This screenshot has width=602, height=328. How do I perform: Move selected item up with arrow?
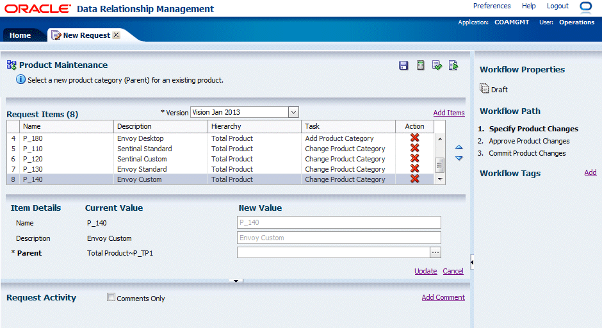[459, 148]
